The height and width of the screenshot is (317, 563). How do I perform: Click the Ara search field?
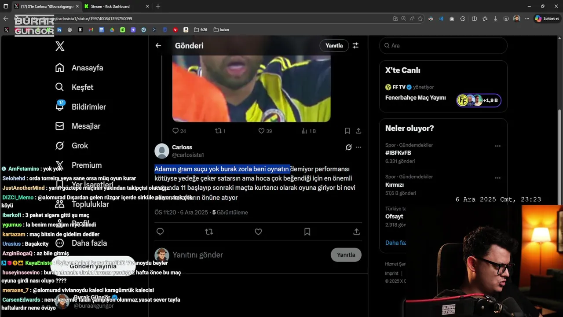[x=443, y=45]
